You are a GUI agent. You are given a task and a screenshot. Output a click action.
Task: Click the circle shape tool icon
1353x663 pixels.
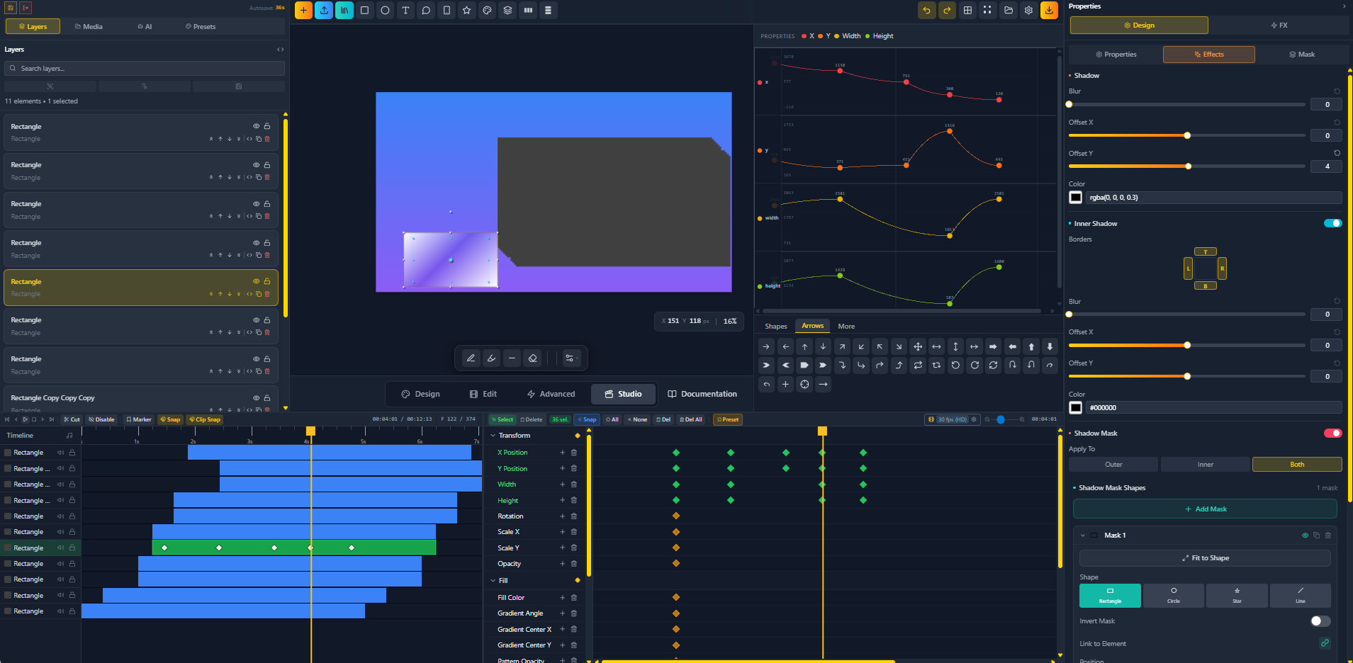click(x=385, y=11)
